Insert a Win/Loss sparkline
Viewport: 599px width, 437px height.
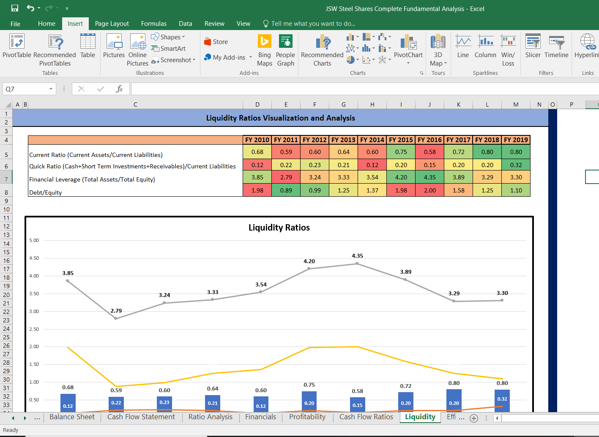pos(508,50)
